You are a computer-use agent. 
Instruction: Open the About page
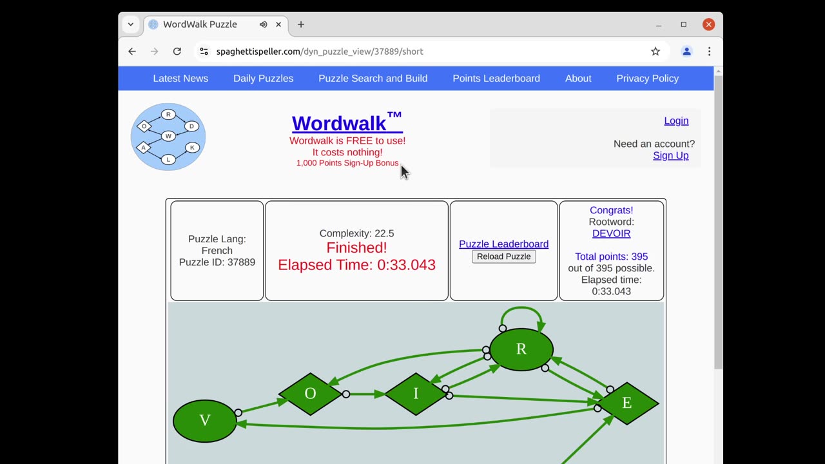[578, 79]
